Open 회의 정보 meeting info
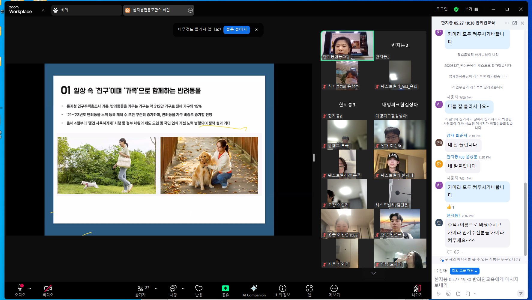 click(x=282, y=288)
